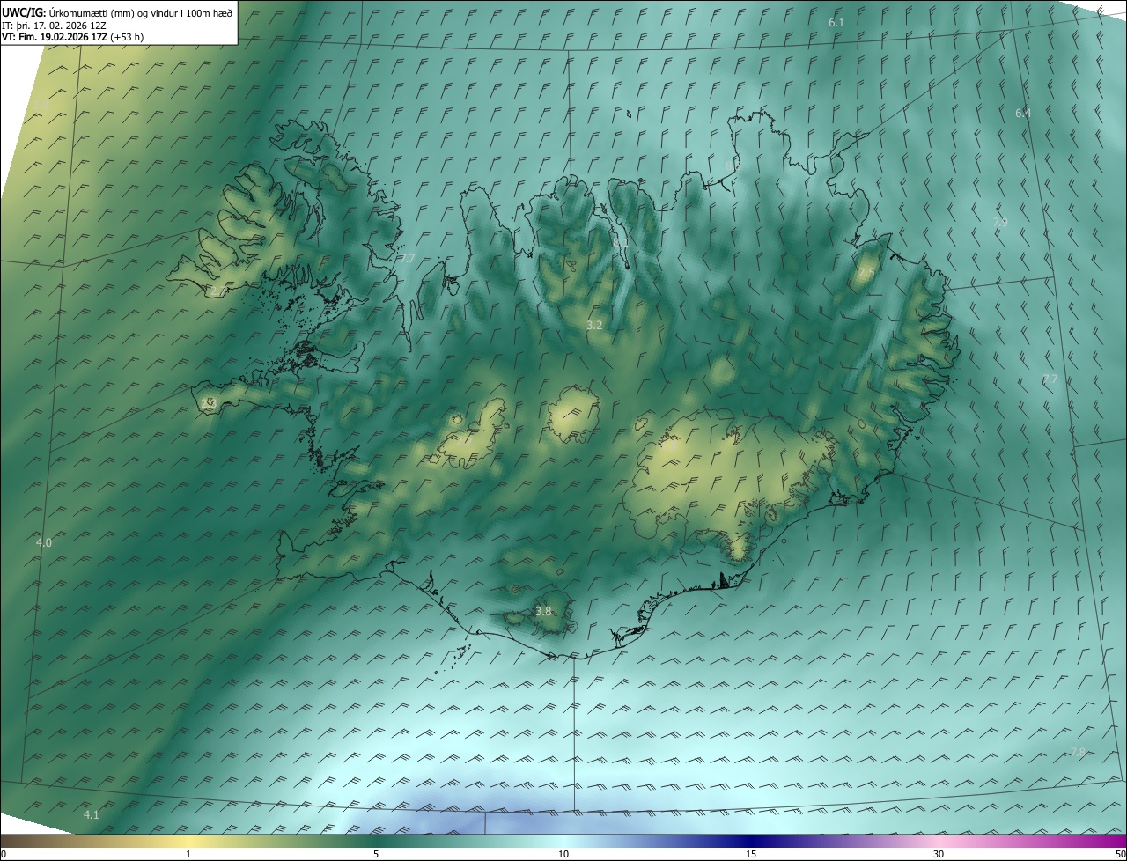
Task: Click the 3.8 value label over the southern glacier
Action: [543, 611]
